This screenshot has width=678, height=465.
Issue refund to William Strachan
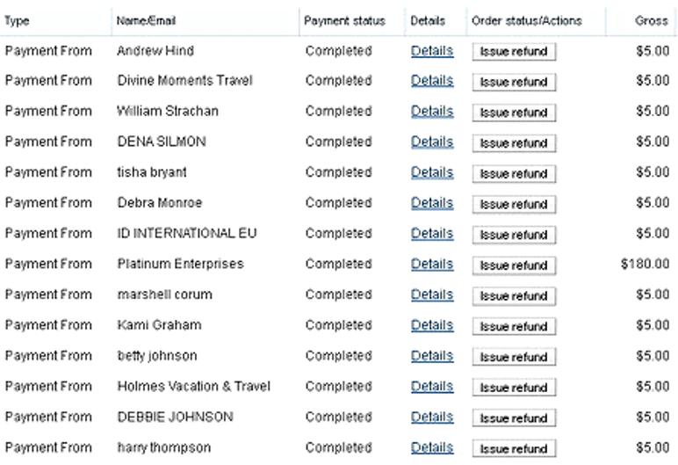pyautogui.click(x=514, y=113)
